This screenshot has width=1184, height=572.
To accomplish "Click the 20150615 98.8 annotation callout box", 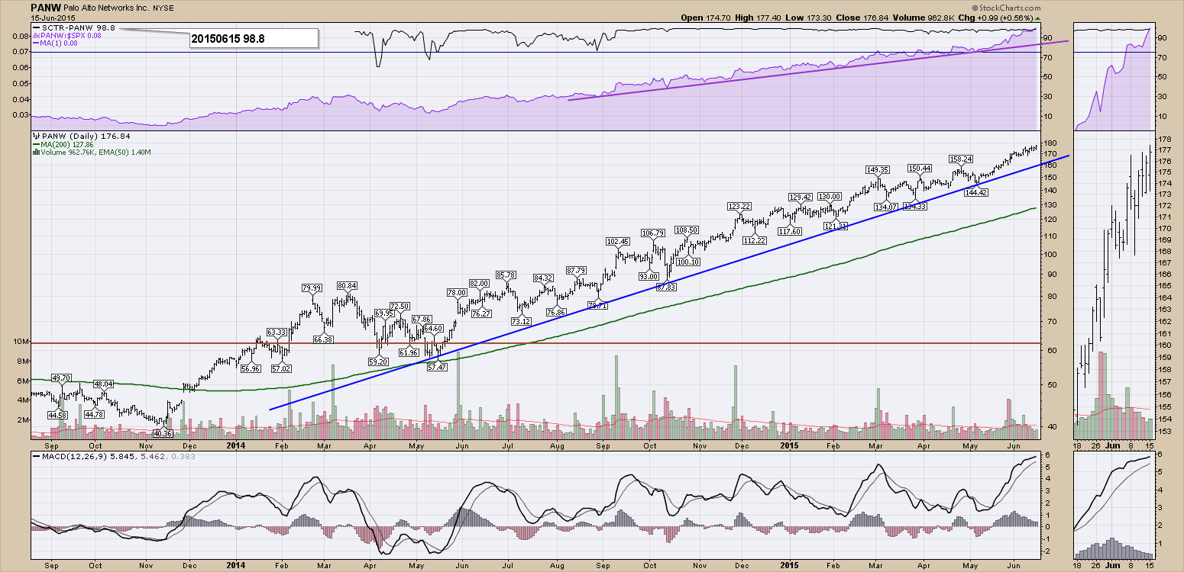I will point(253,38).
